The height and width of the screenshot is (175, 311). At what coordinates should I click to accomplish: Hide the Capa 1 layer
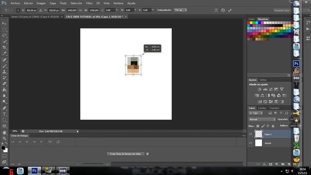(251, 134)
